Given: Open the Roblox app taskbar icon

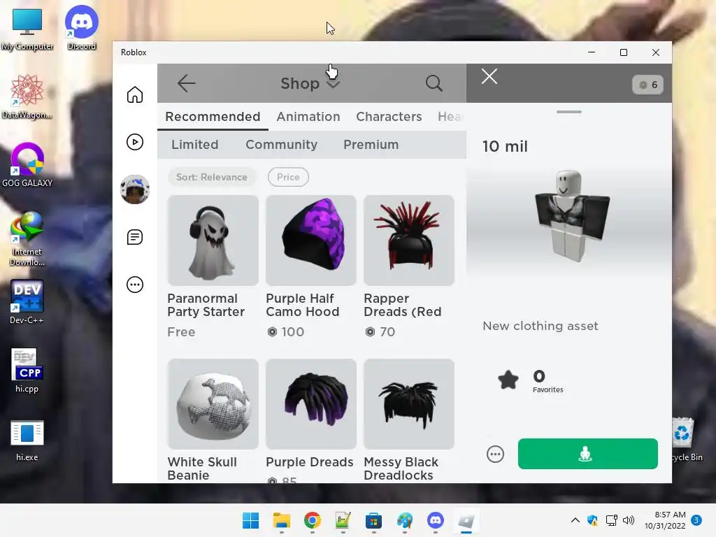Looking at the screenshot, I should 466,520.
